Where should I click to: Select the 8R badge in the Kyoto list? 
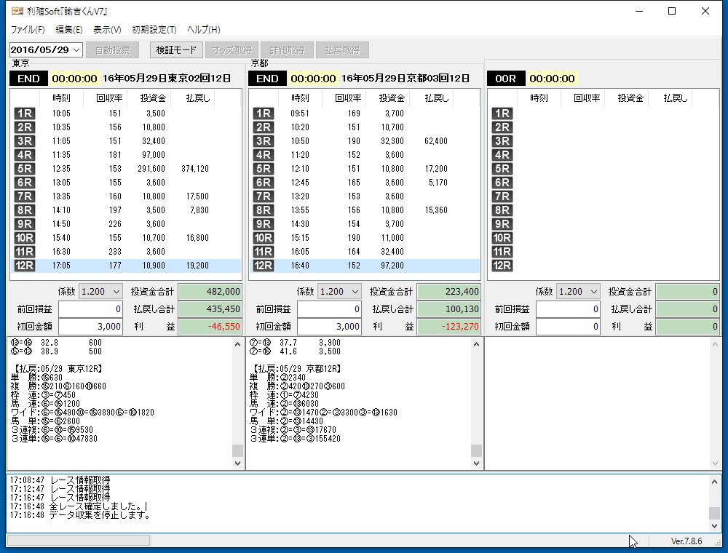263,210
